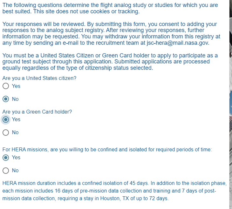Choose No radio for Green Card holder
Viewport: 232px width, 209px height.
coord(5,133)
